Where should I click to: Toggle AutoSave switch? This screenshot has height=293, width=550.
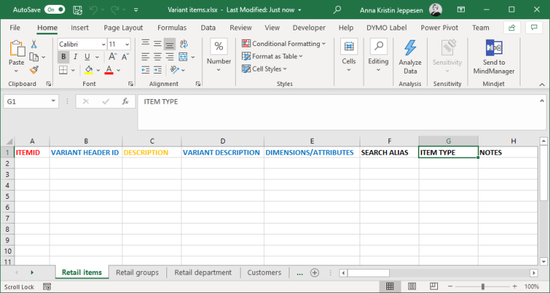(55, 10)
